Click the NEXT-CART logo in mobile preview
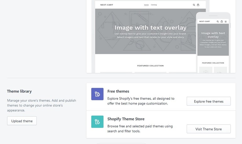The width and height of the screenshot is (242, 144). (x=205, y=21)
